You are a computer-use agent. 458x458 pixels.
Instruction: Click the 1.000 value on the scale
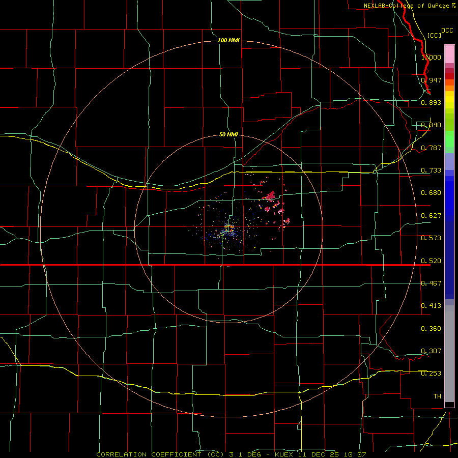coord(431,57)
